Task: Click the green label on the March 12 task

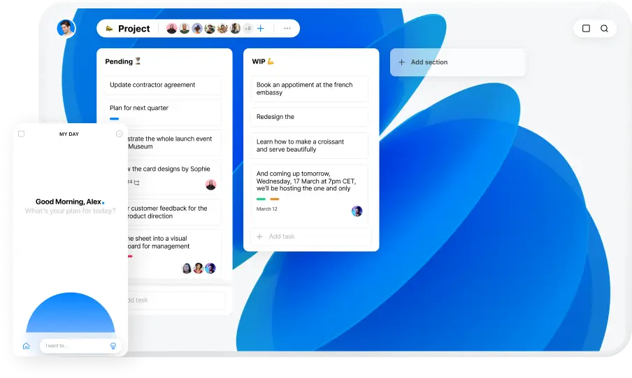Action: coord(261,199)
